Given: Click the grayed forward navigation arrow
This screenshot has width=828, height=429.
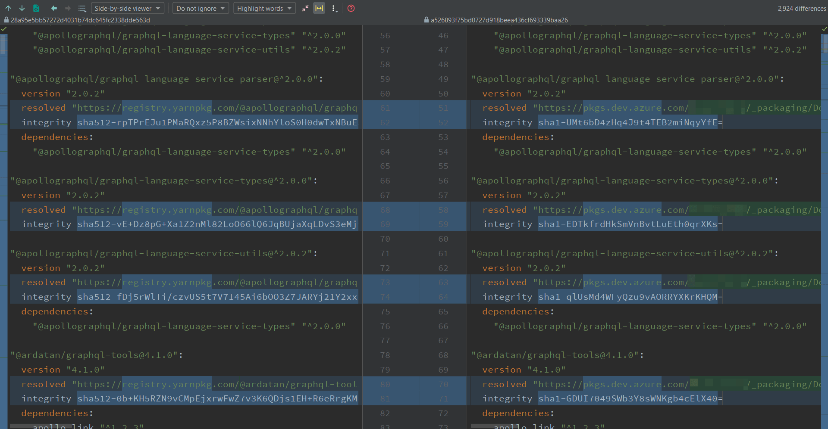Looking at the screenshot, I should pos(68,8).
